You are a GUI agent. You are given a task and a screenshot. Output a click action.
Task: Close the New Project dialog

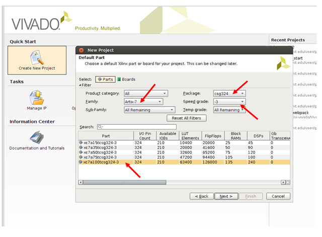[x=82, y=50]
